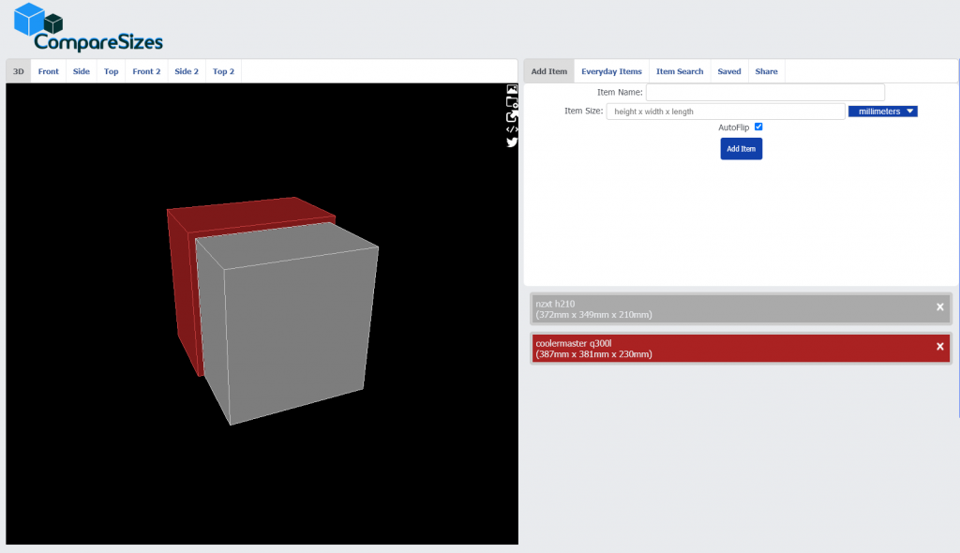
Task: Go to the Item Search tab
Action: point(680,71)
